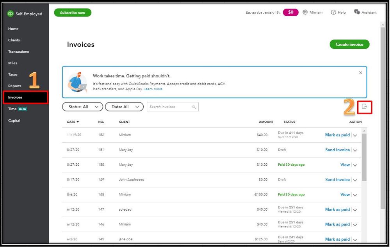Go to Home in sidebar

(x=13, y=29)
